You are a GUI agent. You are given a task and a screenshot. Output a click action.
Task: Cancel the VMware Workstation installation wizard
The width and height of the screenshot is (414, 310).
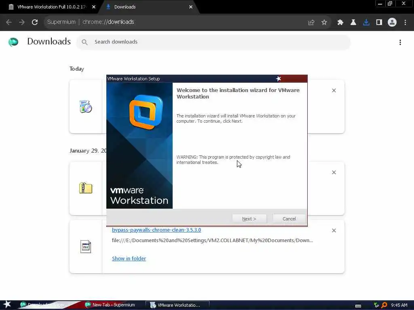(289, 219)
